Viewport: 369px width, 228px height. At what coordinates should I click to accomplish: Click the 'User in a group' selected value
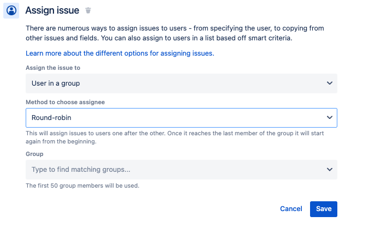[x=56, y=83]
